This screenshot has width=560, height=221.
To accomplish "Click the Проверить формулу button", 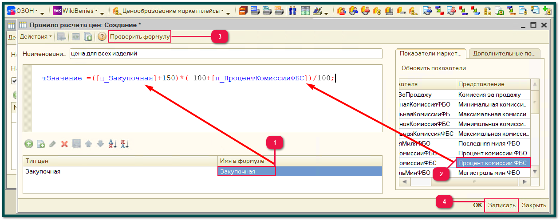I will [x=140, y=37].
